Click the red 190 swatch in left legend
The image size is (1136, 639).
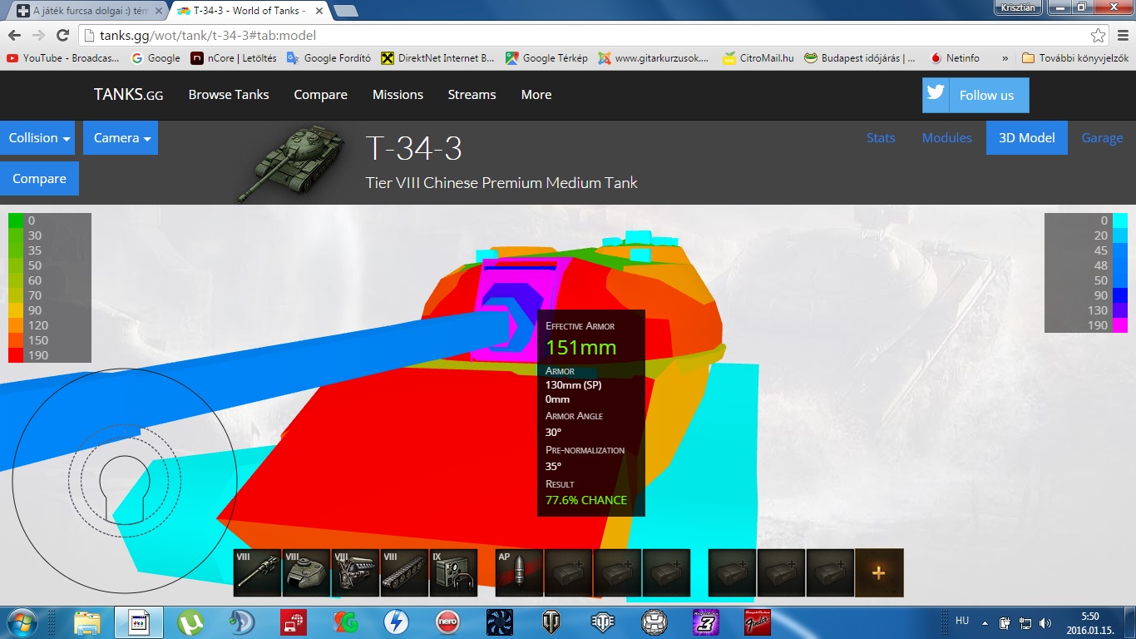[17, 355]
